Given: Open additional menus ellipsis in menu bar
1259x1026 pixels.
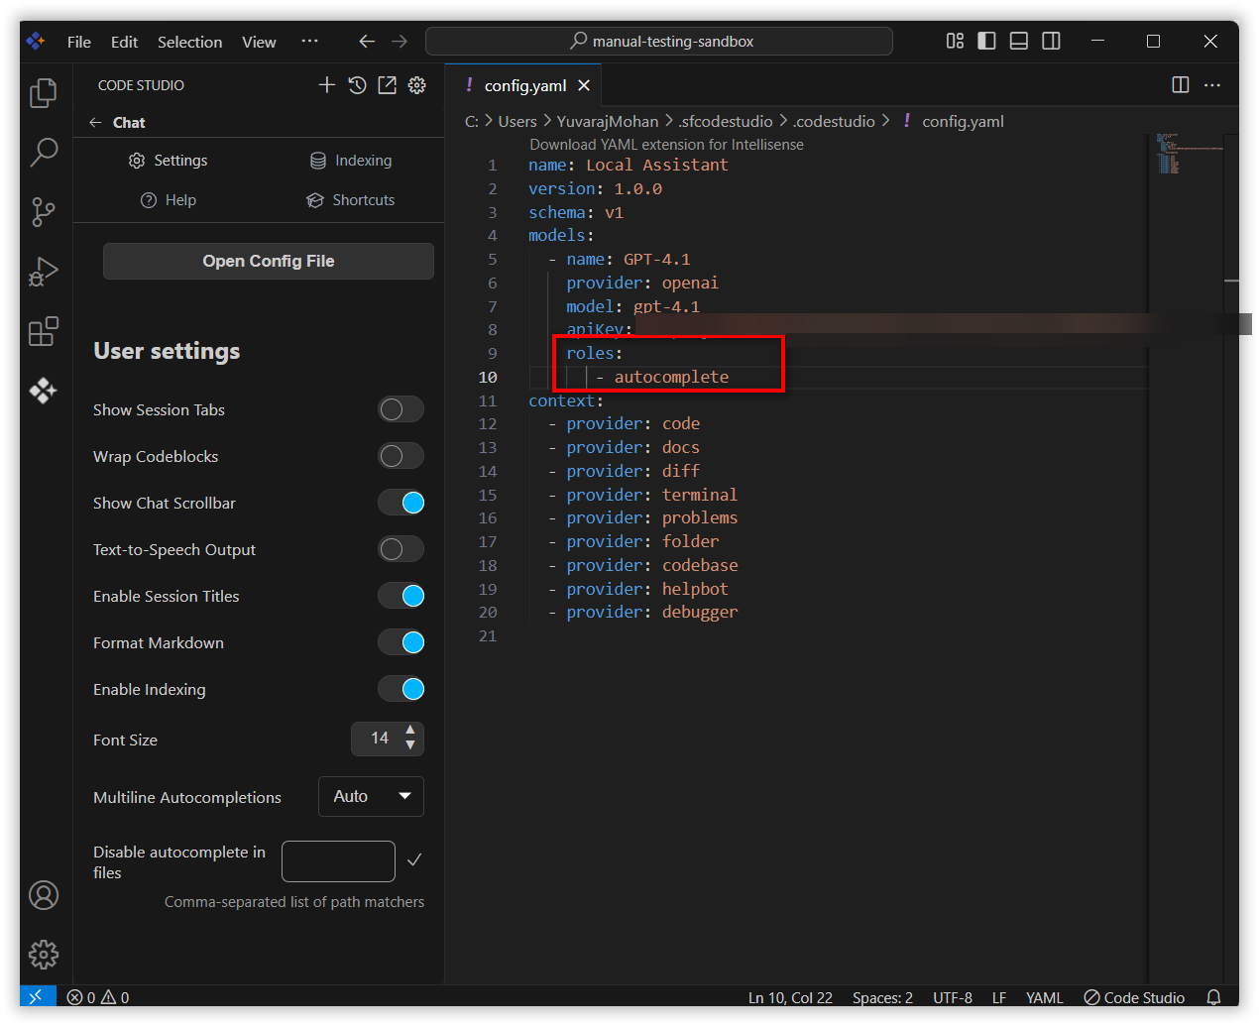Looking at the screenshot, I should pos(309,42).
